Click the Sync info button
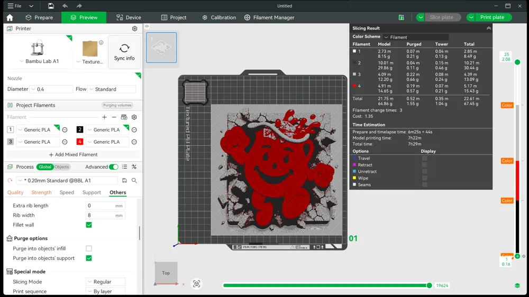Screen dimensions: 529x297 tap(124, 52)
